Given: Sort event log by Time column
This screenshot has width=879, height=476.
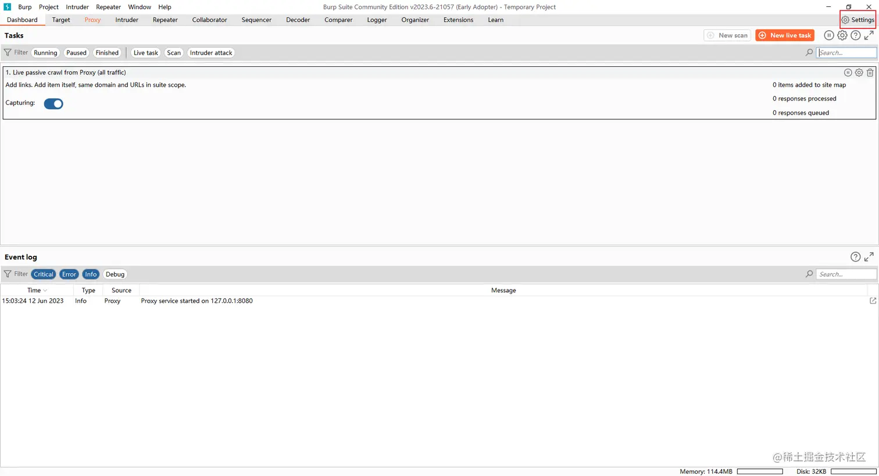Looking at the screenshot, I should 37,290.
